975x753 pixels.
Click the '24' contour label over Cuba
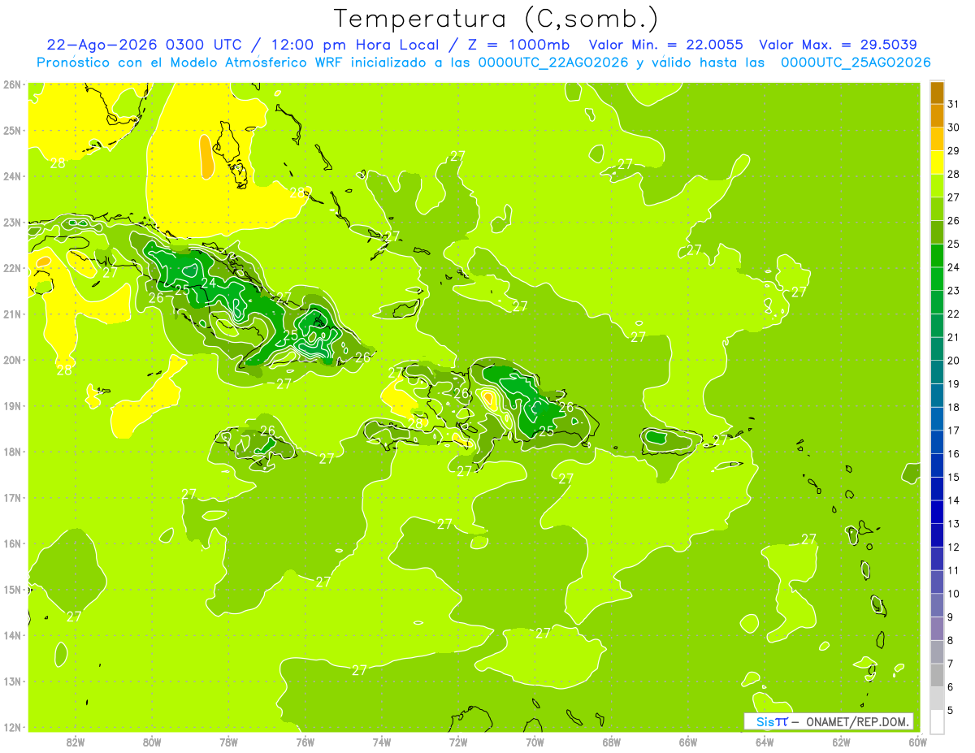pos(209,283)
